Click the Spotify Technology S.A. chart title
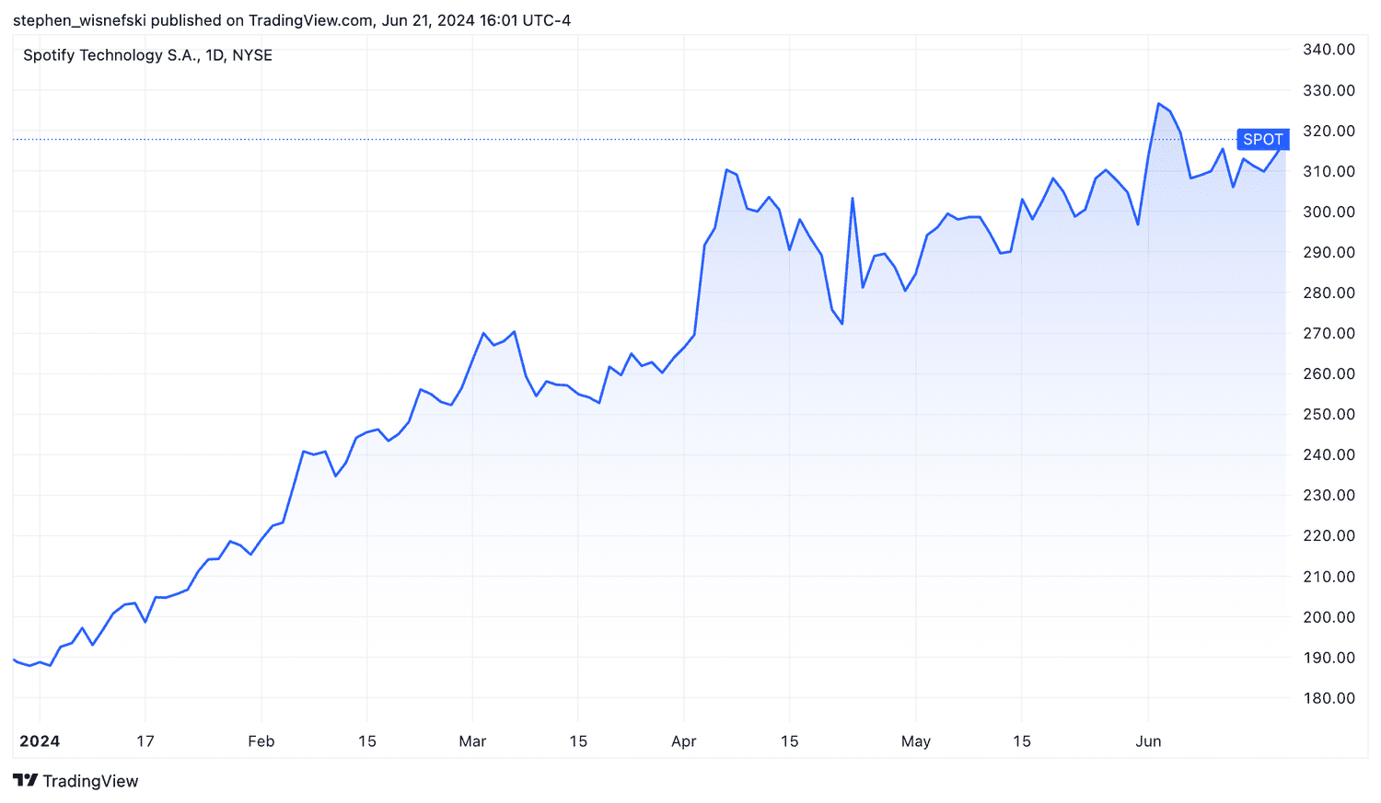1381x803 pixels. click(147, 55)
